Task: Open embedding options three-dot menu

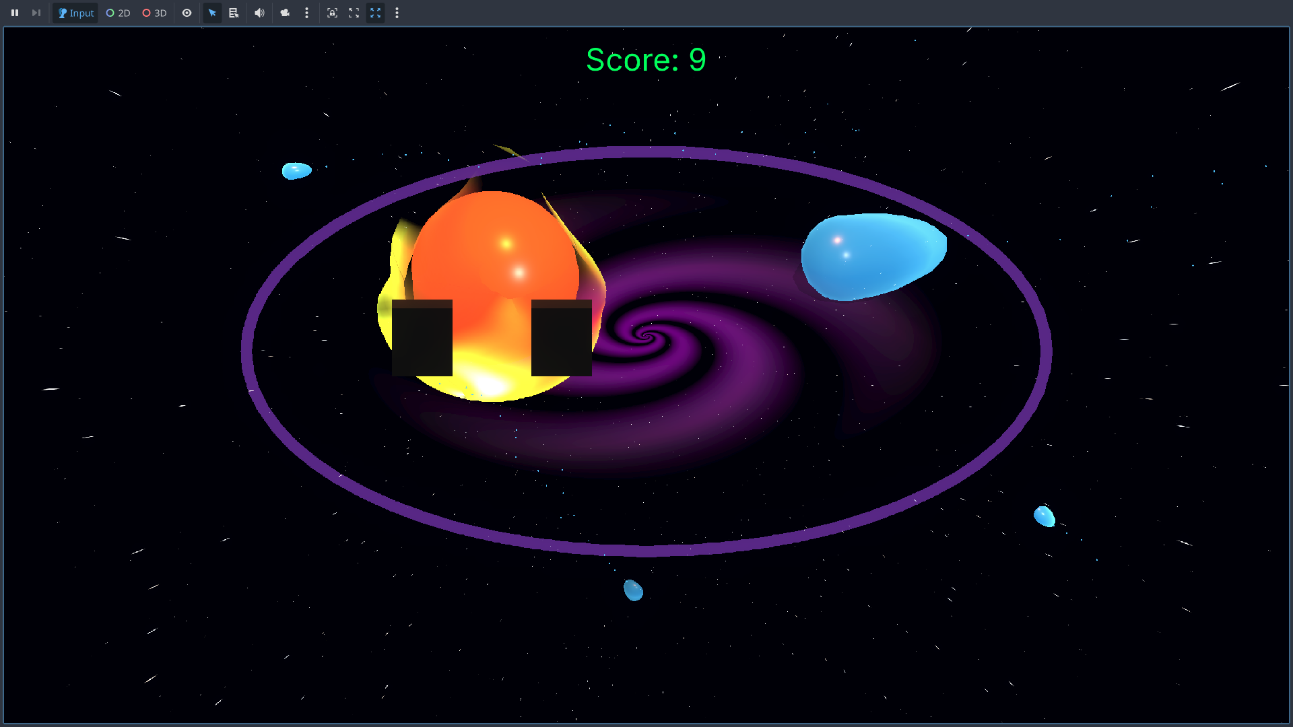Action: click(397, 13)
